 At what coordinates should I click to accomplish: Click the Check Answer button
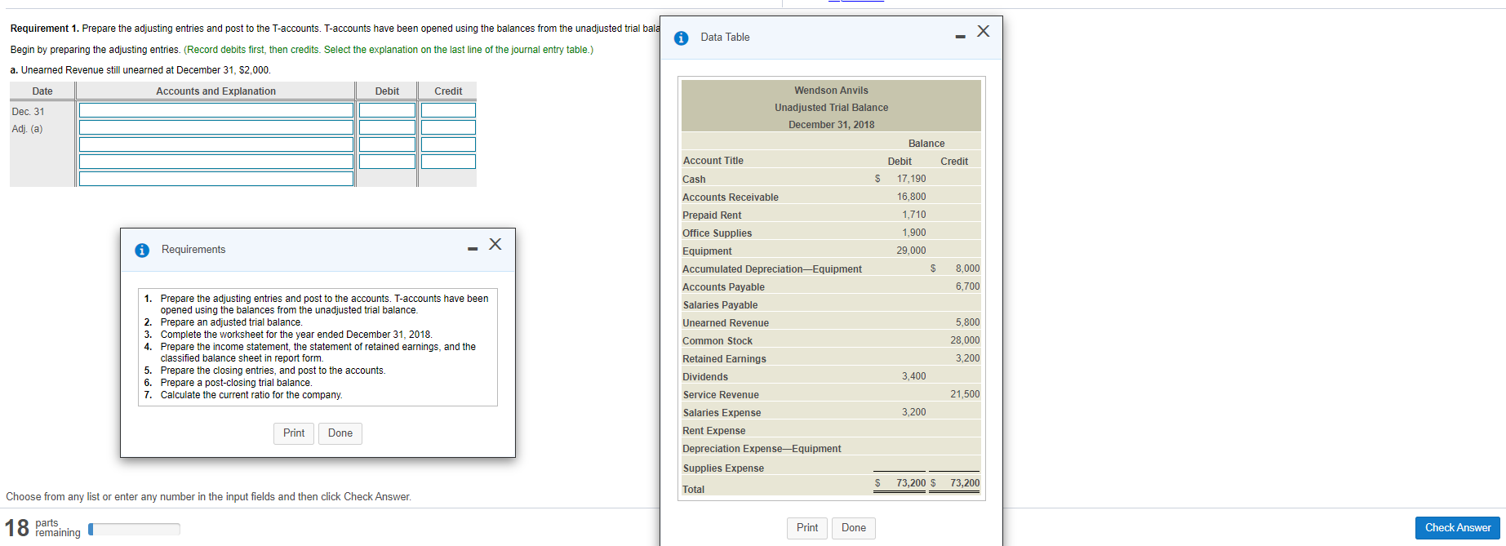coord(1458,528)
